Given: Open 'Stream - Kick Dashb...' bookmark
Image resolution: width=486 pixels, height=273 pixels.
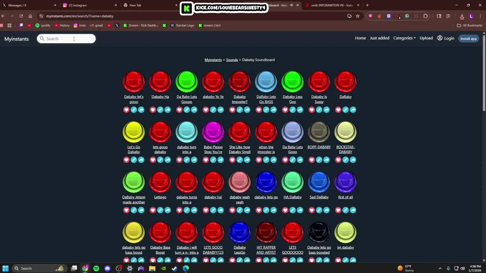Looking at the screenshot, I should click(x=140, y=25).
